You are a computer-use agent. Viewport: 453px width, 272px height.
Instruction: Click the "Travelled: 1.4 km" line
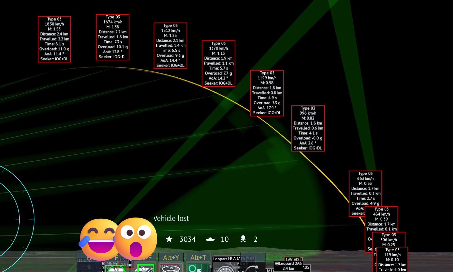tap(170, 45)
